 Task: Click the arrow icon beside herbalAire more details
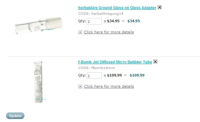(80, 32)
